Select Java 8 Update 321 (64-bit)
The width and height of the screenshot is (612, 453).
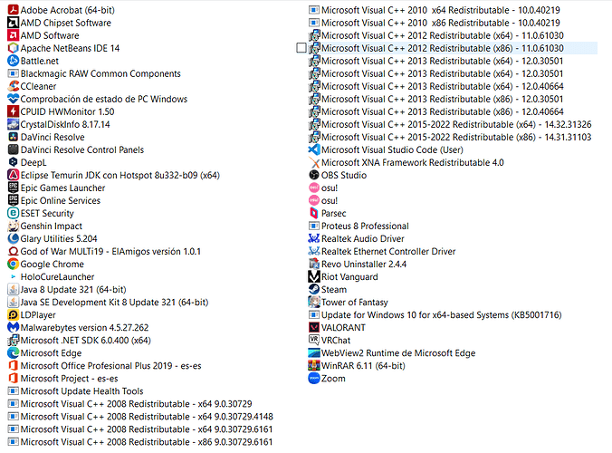67,289
